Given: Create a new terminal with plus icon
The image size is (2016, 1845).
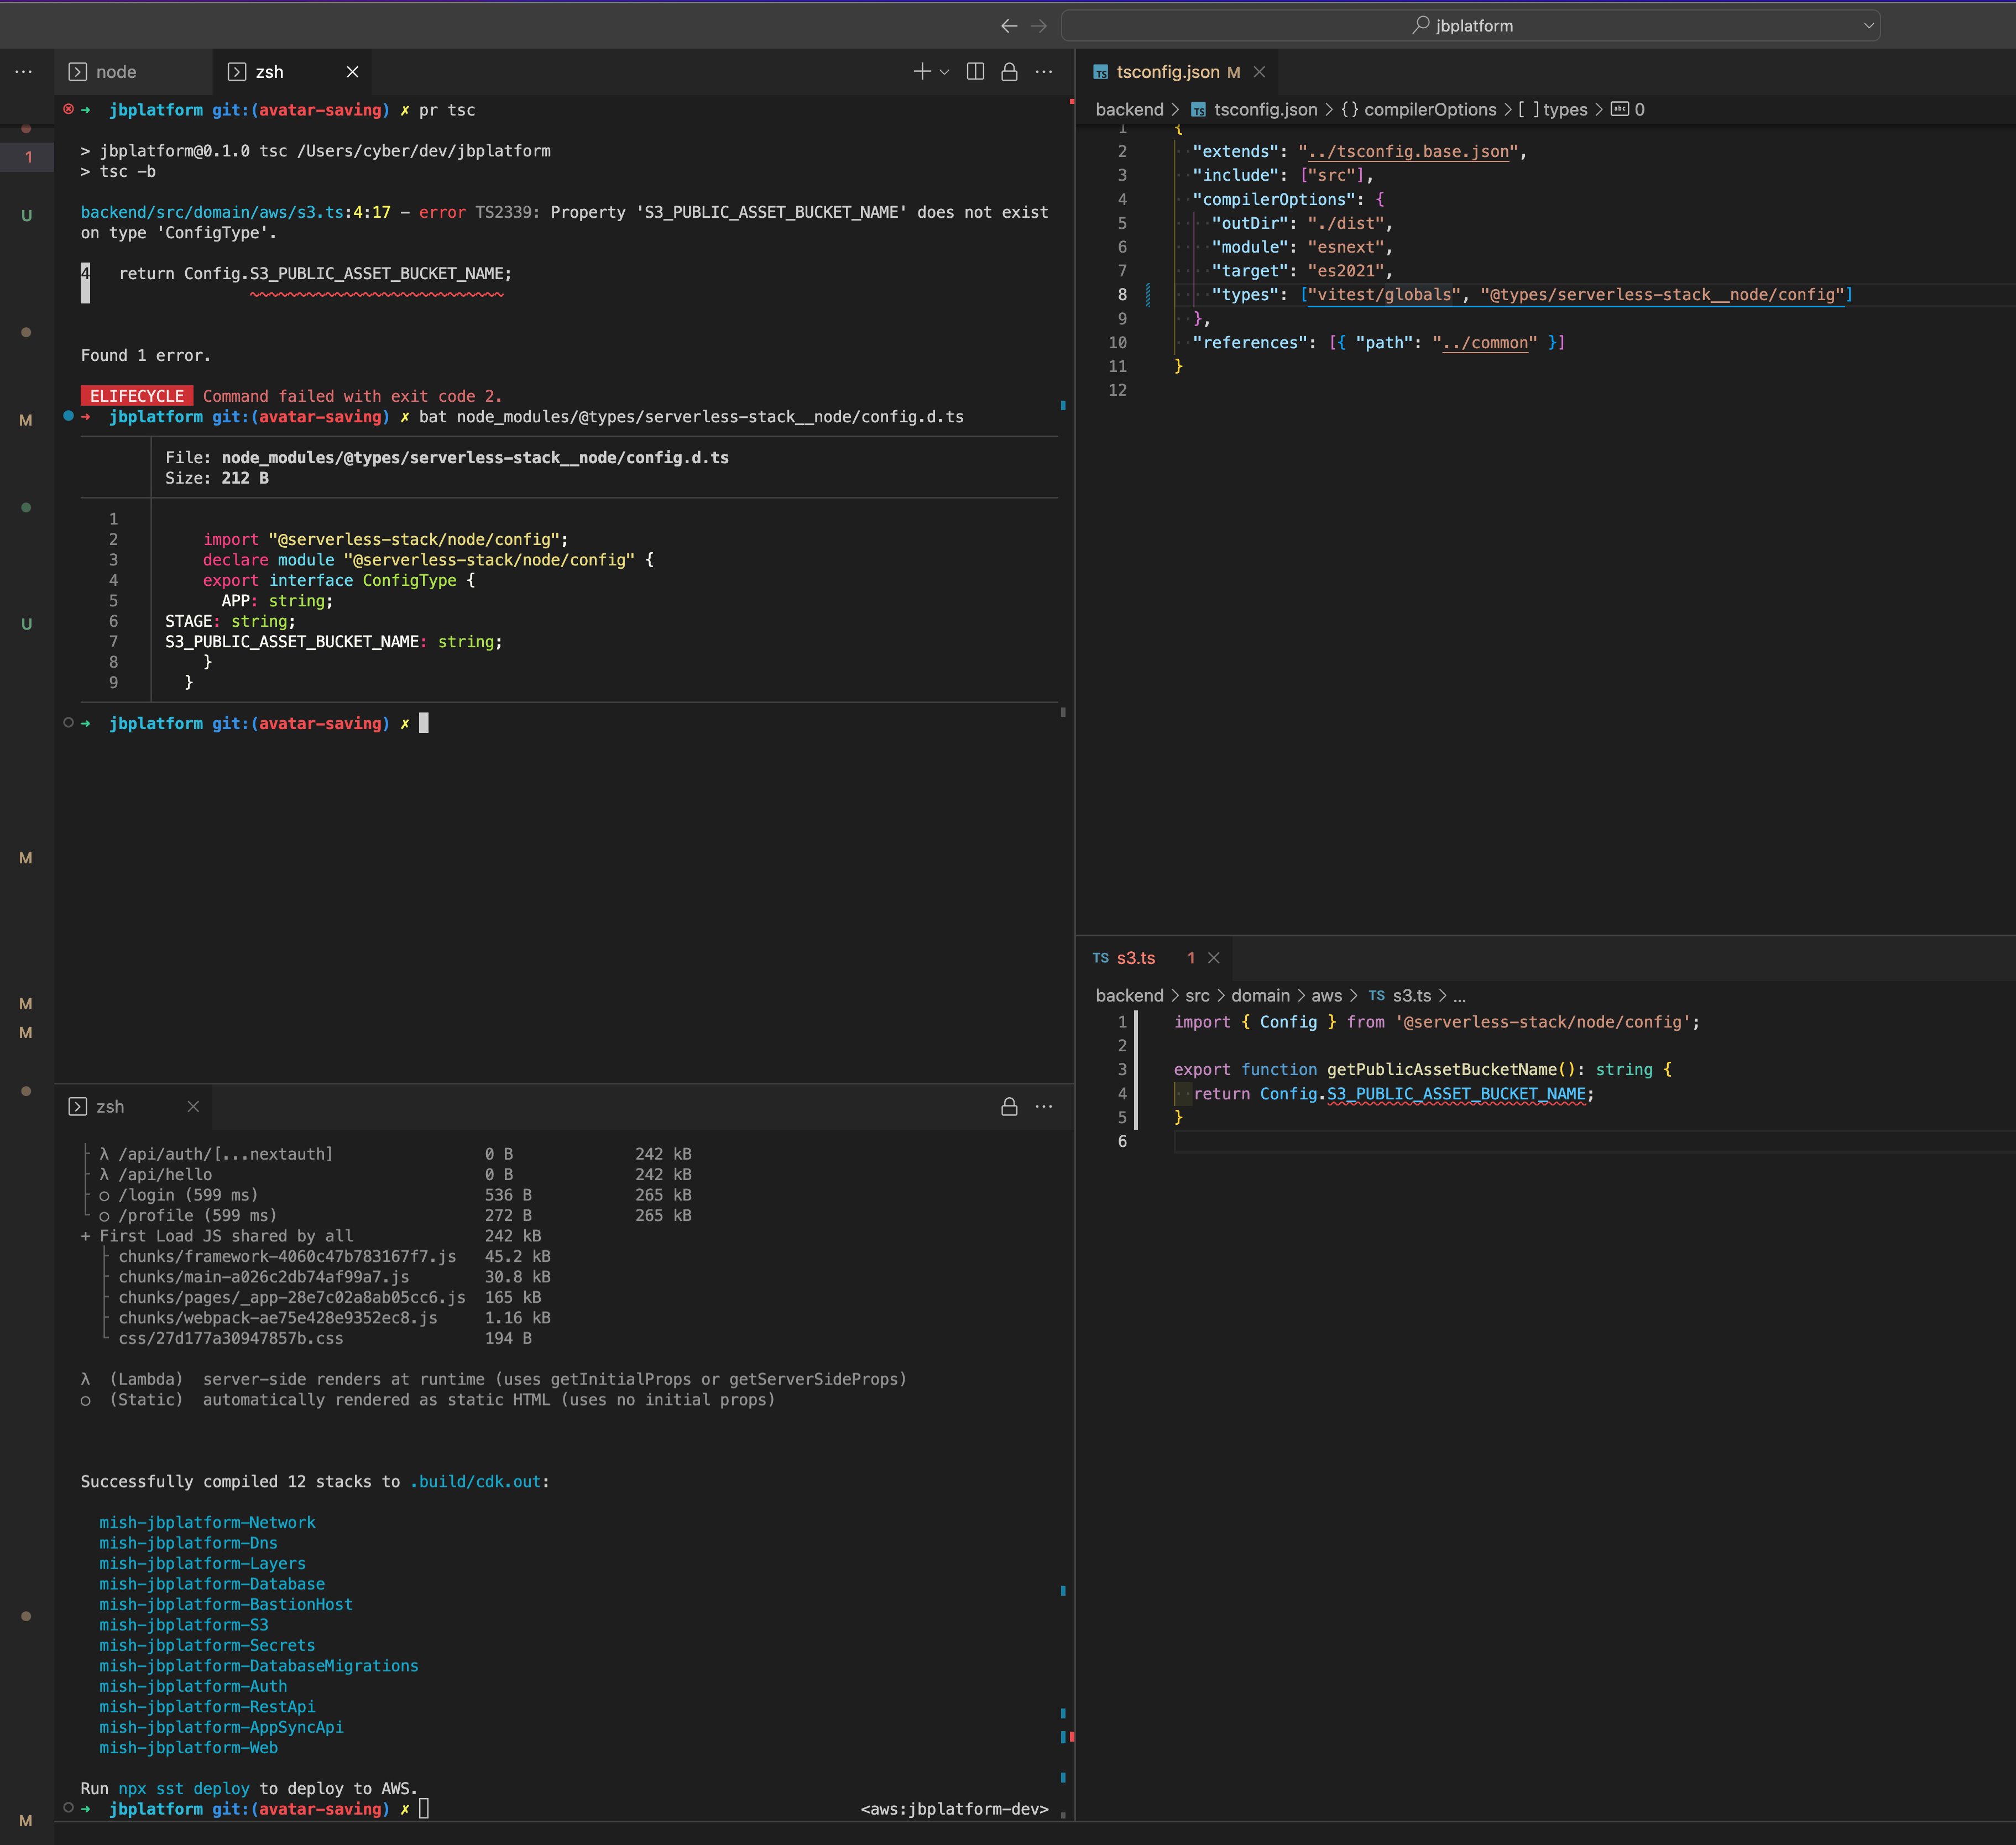Looking at the screenshot, I should pos(922,72).
